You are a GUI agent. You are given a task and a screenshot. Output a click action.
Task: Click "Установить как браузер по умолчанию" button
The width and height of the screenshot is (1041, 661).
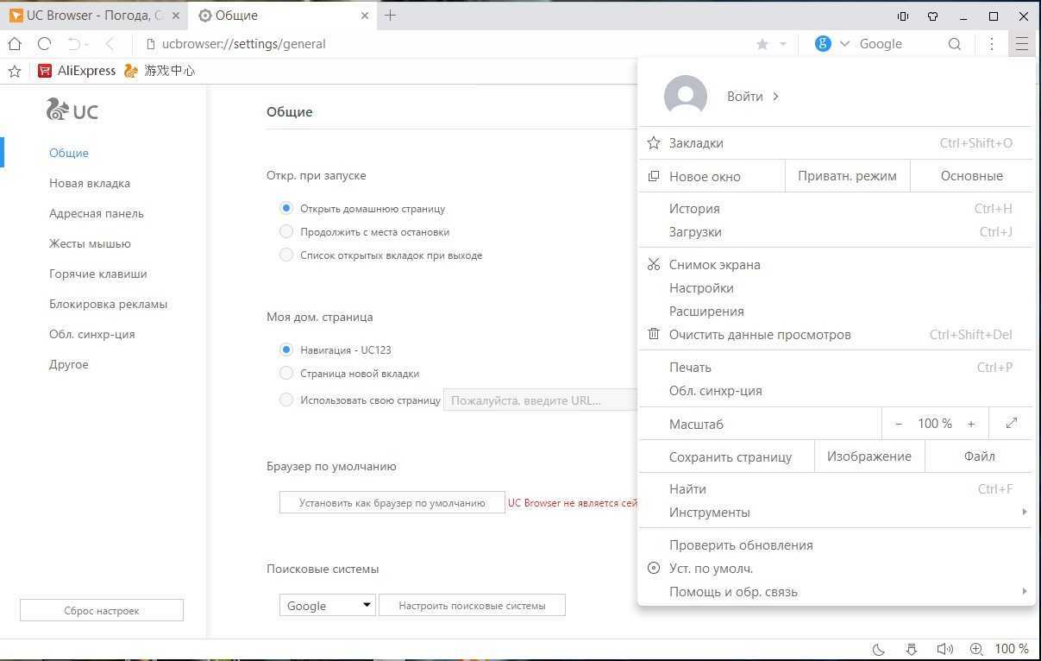tap(392, 503)
